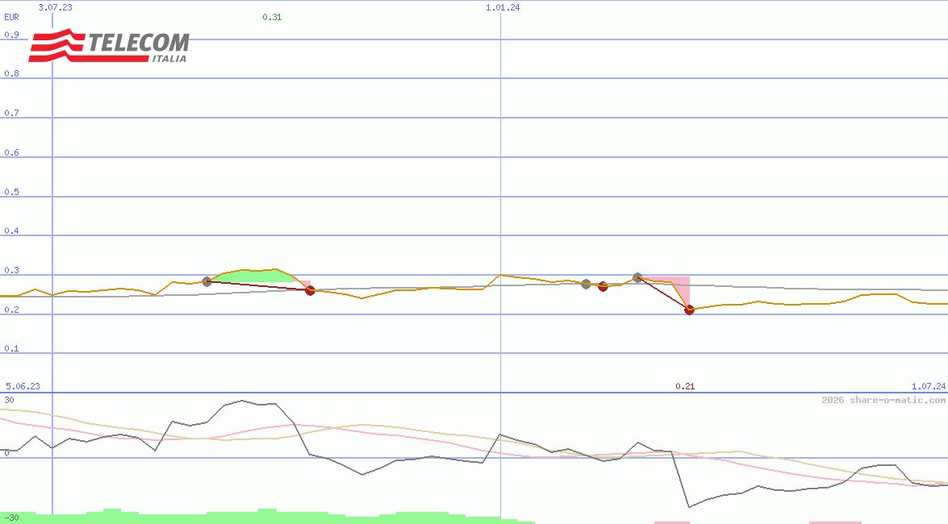Click the Telecom Italia logo
The image size is (948, 524).
(109, 46)
